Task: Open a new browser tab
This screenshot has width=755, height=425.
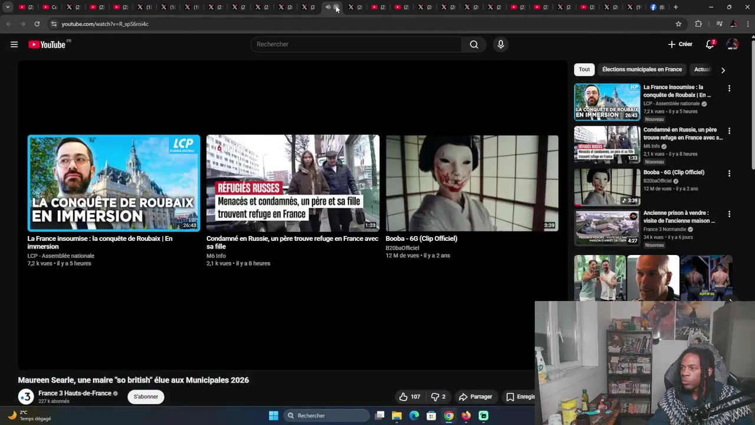Action: 675,7
